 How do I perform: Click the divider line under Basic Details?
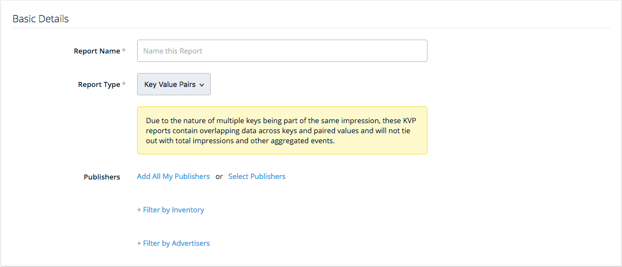click(311, 28)
